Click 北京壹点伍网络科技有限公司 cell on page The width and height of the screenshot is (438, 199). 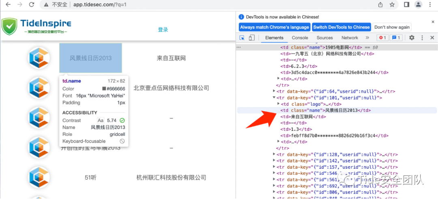pos(171,88)
